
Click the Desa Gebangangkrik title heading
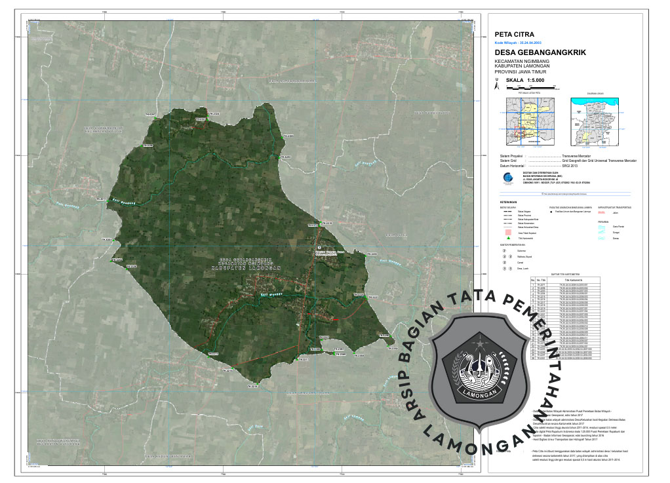[x=542, y=52]
